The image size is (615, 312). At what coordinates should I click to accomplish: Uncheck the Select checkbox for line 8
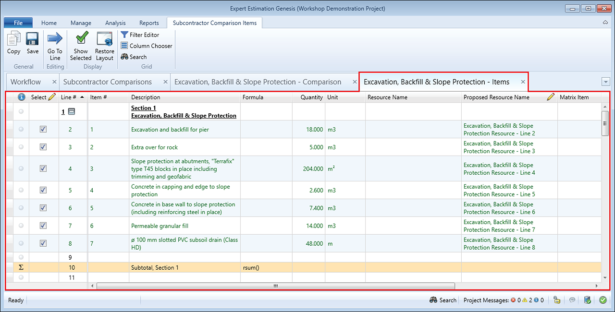[43, 243]
